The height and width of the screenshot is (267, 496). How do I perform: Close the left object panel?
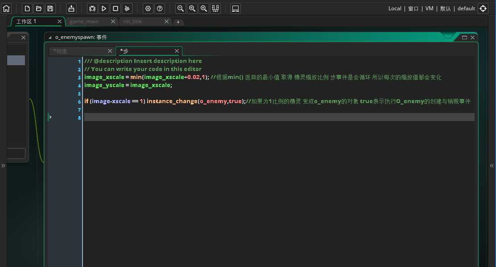pos(23,38)
